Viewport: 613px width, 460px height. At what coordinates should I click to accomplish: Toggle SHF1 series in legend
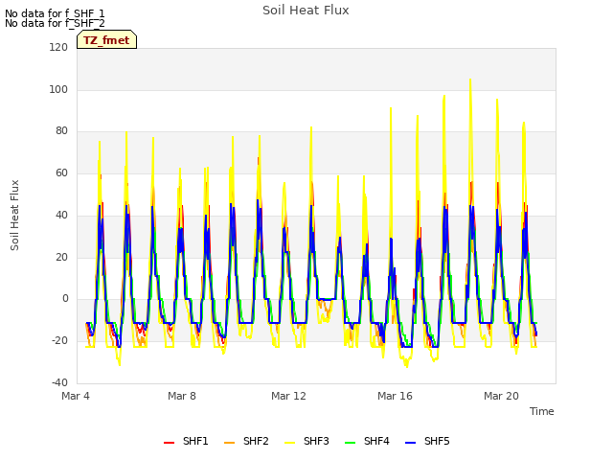click(x=186, y=441)
